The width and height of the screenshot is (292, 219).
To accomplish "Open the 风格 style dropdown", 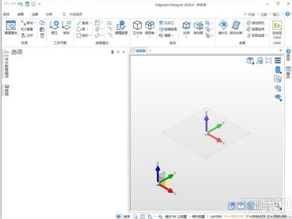I will [253, 14].
